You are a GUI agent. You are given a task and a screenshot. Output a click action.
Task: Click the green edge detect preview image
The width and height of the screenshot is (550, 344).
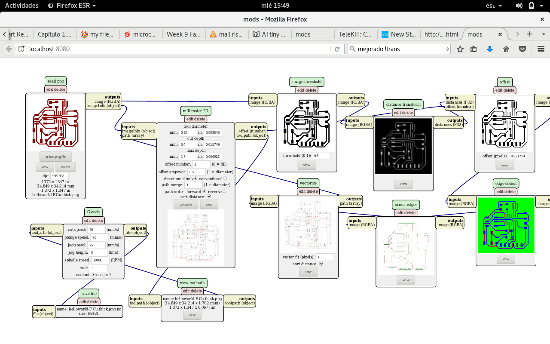(506, 225)
